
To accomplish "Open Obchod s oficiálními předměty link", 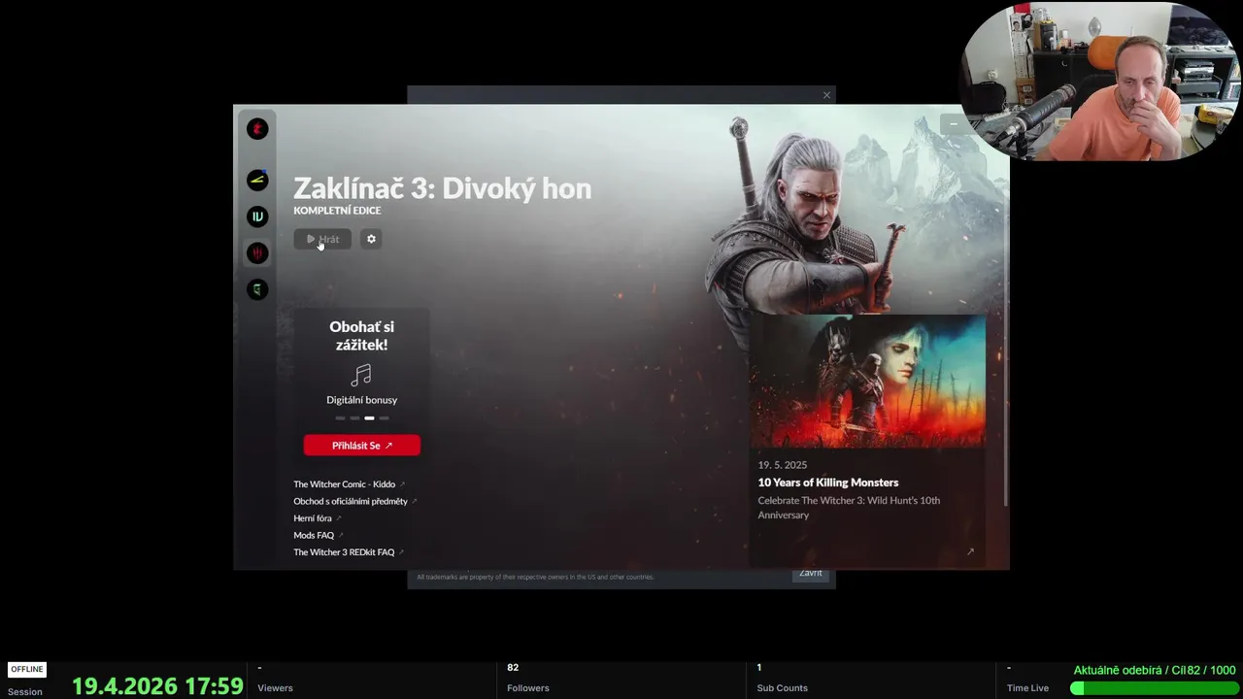I will (355, 501).
